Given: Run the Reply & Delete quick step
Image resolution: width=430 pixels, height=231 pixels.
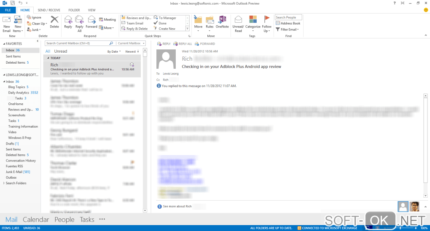Looking at the screenshot, I should 134,29.
